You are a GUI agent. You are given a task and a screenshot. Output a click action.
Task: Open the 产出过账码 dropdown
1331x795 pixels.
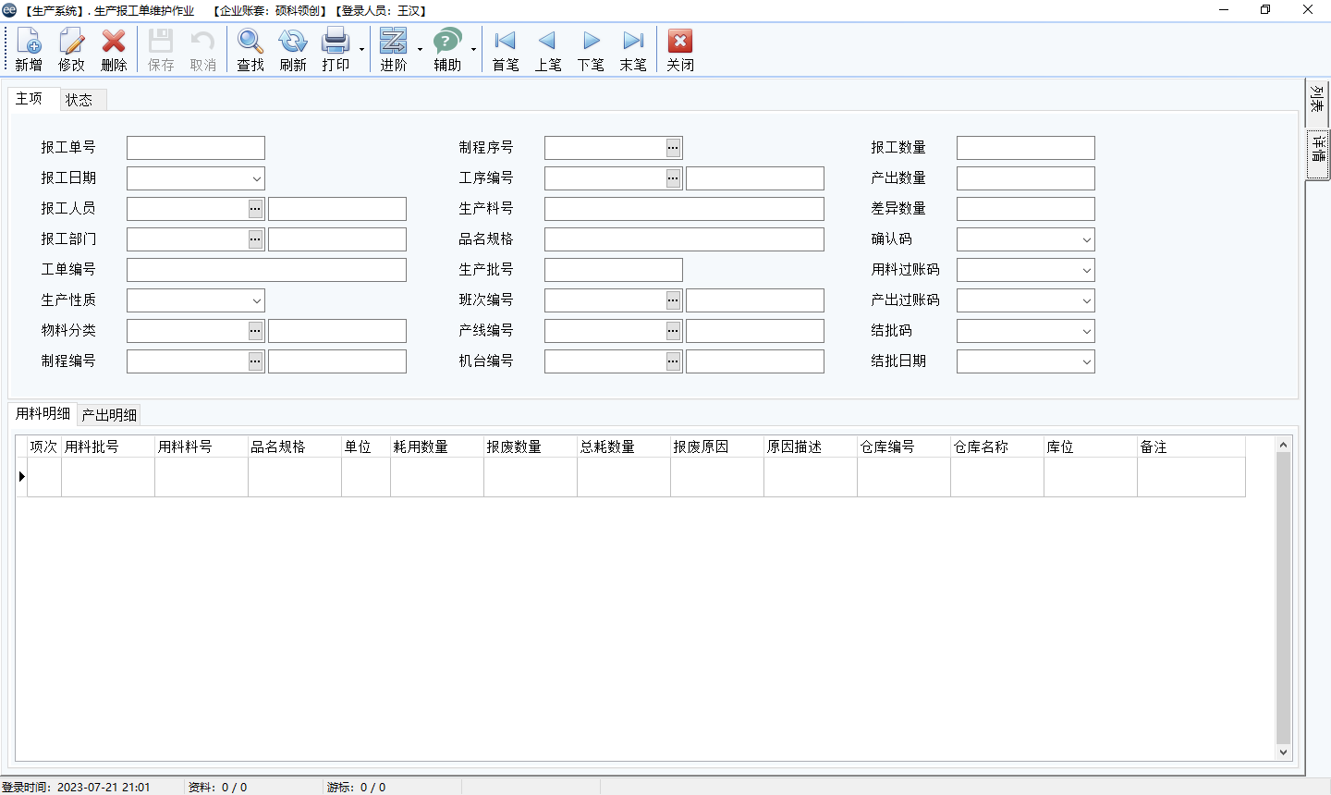(1086, 300)
